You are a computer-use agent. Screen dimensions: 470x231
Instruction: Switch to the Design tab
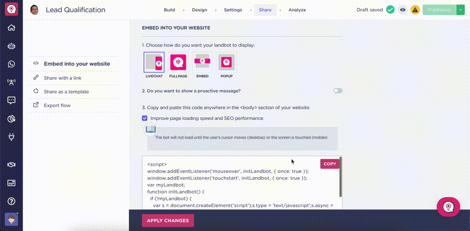click(200, 10)
